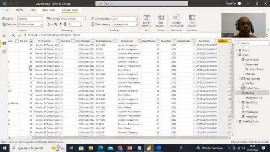270x152 pixels.
Task: Open Manage relationships
Action: pos(176,21)
